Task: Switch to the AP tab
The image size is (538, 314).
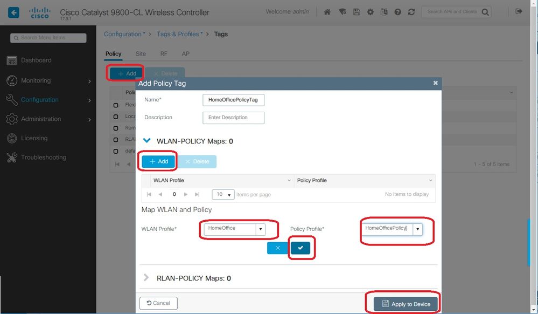Action: tap(186, 53)
